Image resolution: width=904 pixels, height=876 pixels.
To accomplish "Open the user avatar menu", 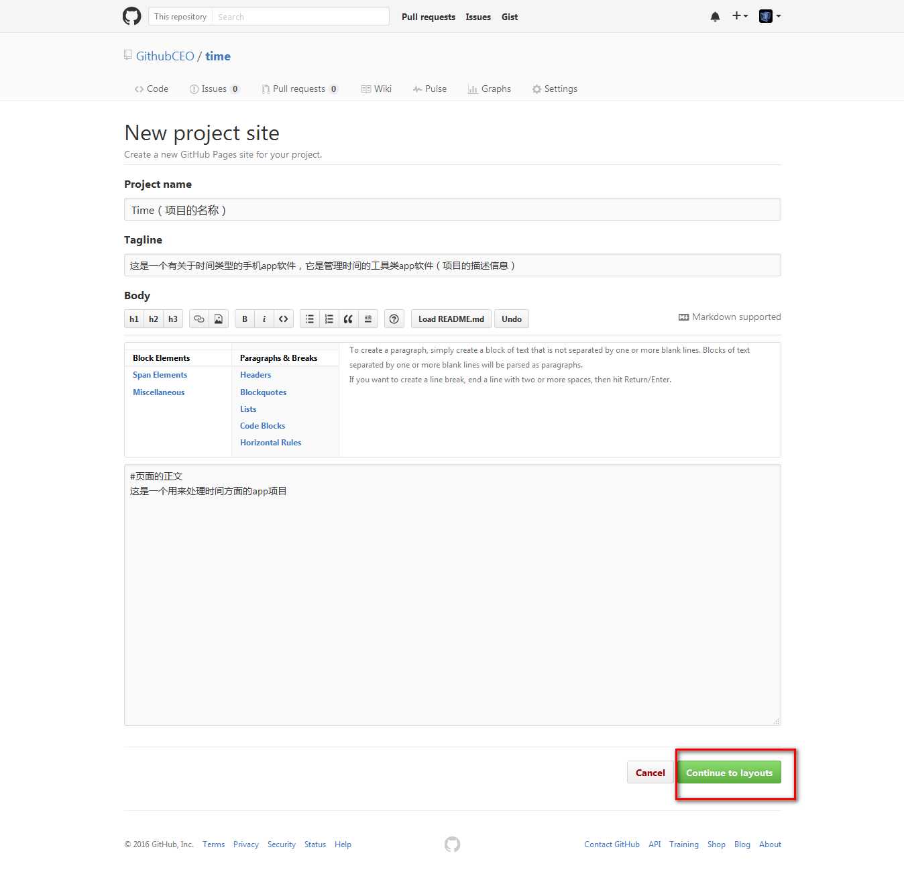I will tap(770, 16).
